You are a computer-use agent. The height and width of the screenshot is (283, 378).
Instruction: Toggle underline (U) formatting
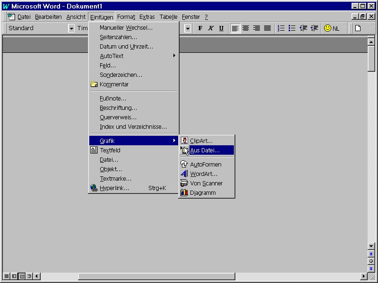click(221, 28)
